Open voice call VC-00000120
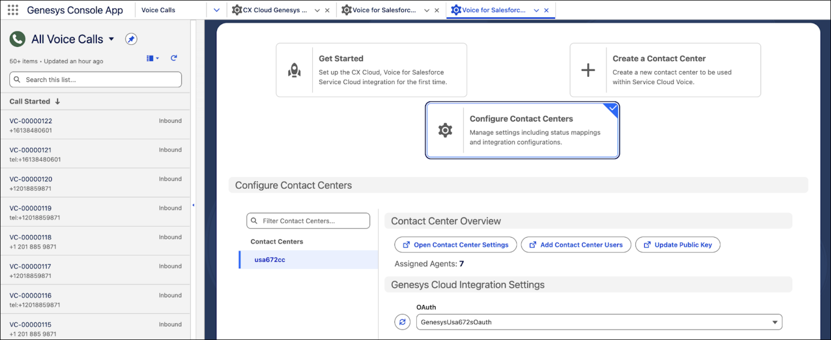831x340 pixels. click(31, 179)
